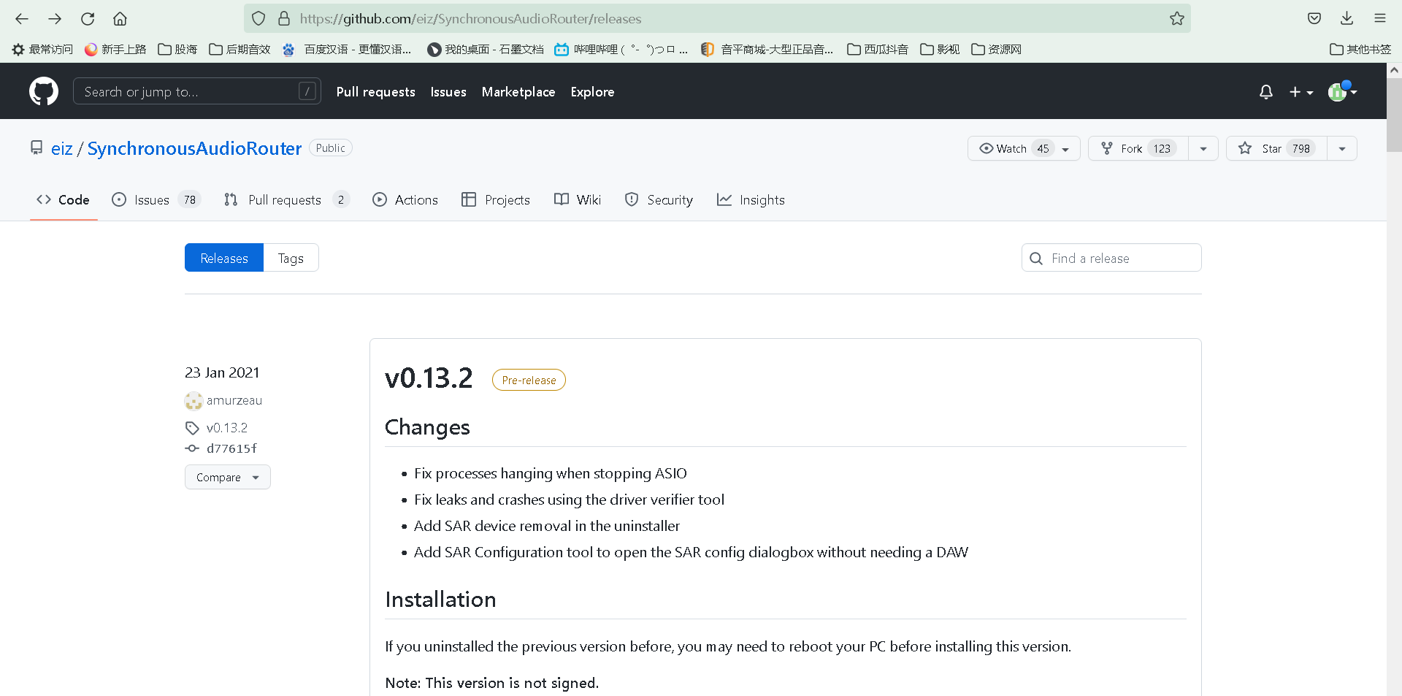Bookmark this page with the star icon

pos(1176,18)
